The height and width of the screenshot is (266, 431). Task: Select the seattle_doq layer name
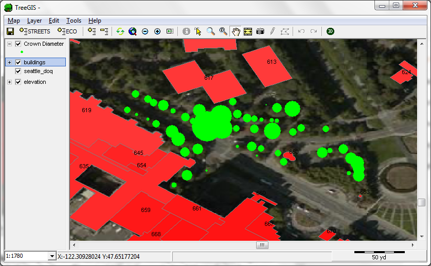(x=38, y=71)
